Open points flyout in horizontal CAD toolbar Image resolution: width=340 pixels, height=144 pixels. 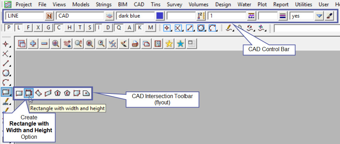(167, 28)
